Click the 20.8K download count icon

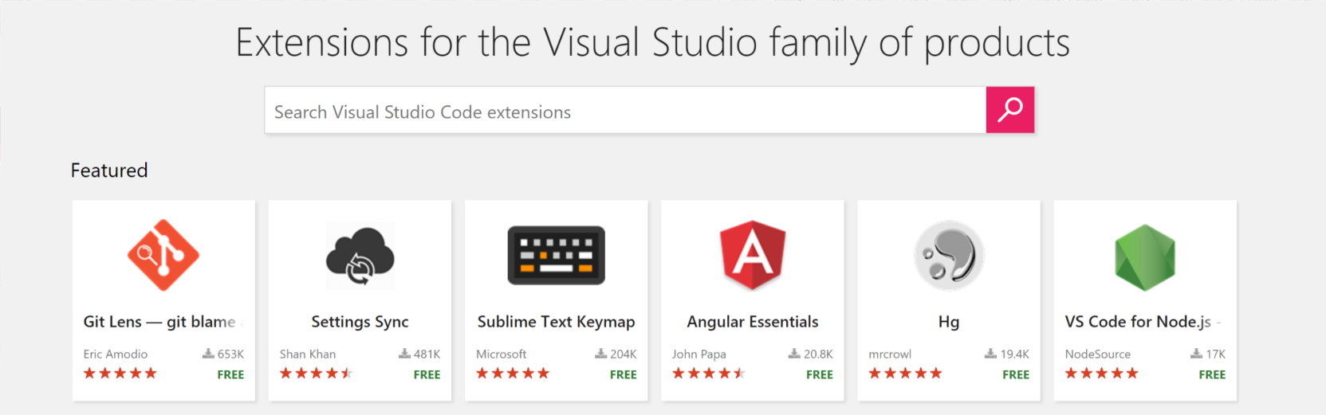(794, 354)
